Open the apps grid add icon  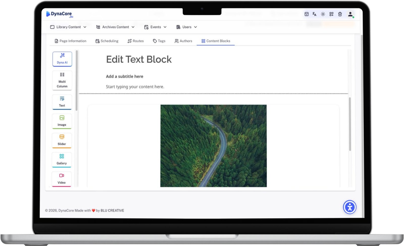[x=331, y=14]
